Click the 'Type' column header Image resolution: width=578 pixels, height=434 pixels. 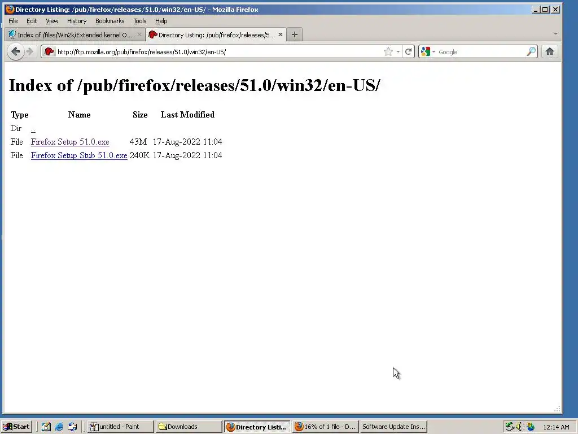[x=20, y=115]
